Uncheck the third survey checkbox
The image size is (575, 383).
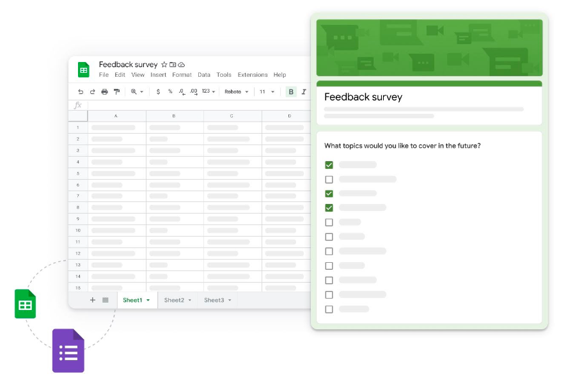(329, 194)
